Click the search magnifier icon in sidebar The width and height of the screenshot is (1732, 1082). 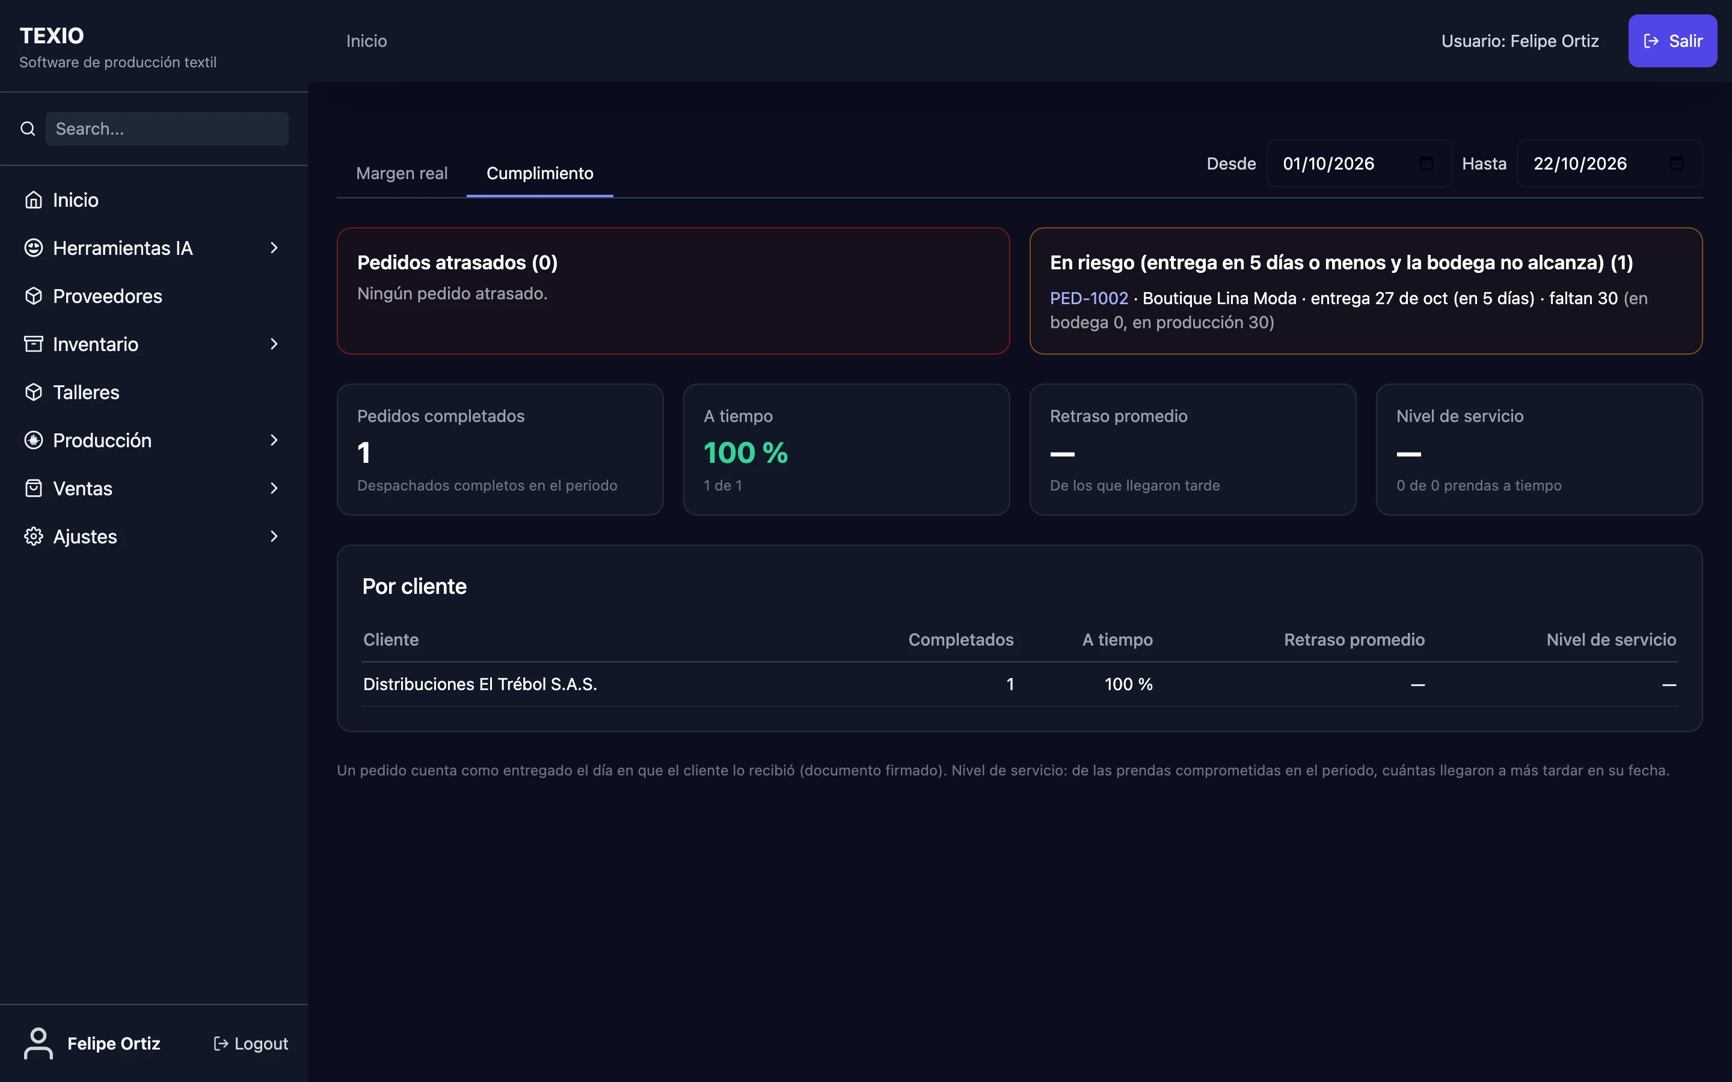[28, 129]
